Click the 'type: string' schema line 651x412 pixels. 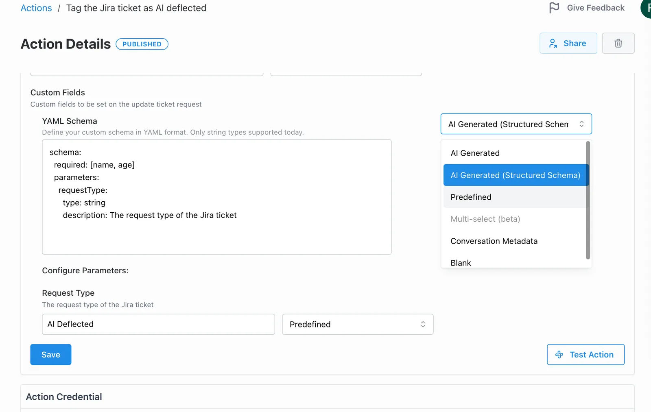[x=84, y=203]
